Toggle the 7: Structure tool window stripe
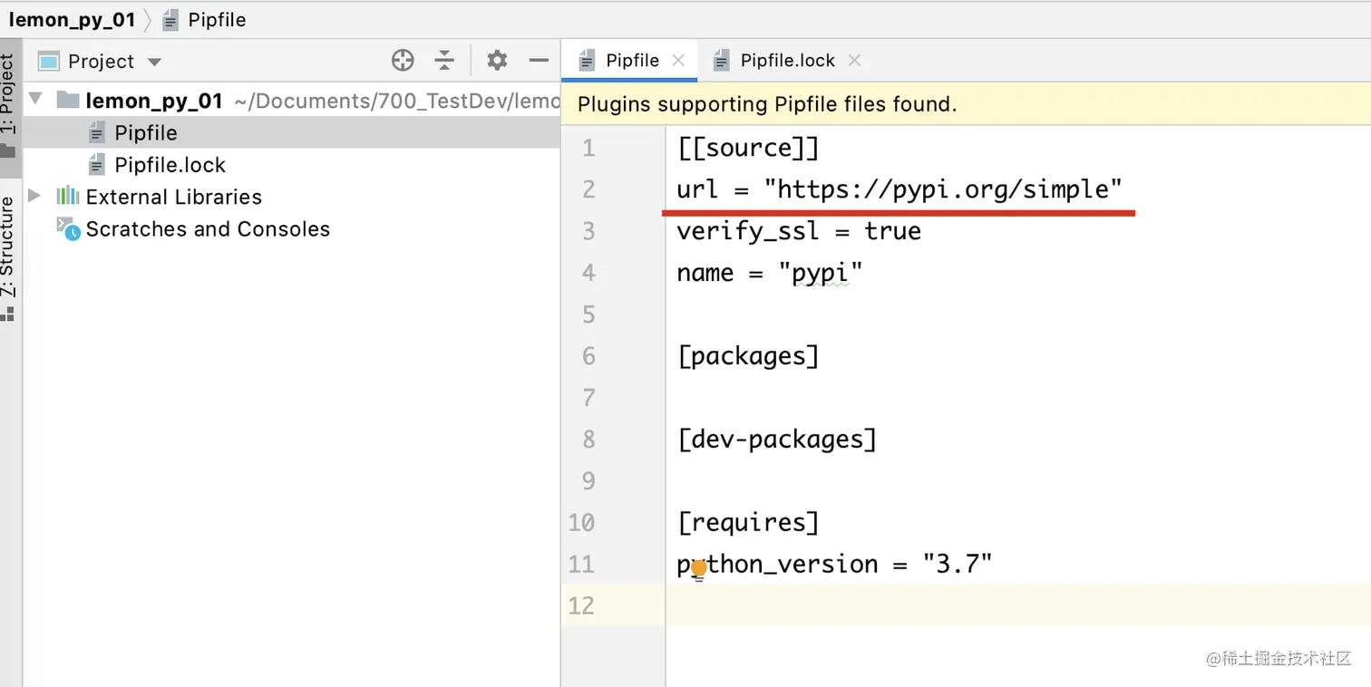 [x=8, y=254]
